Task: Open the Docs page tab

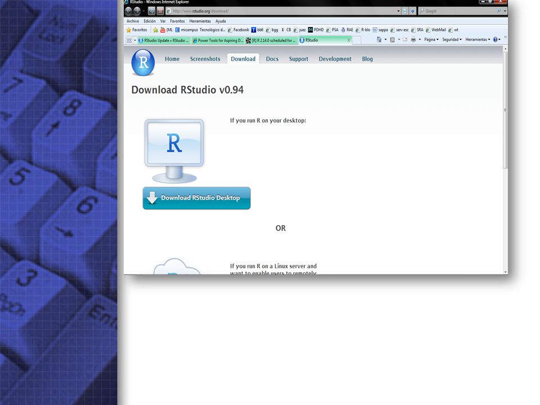Action: click(x=272, y=59)
